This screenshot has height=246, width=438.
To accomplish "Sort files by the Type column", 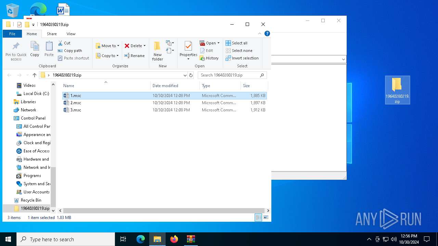I will pos(220,86).
